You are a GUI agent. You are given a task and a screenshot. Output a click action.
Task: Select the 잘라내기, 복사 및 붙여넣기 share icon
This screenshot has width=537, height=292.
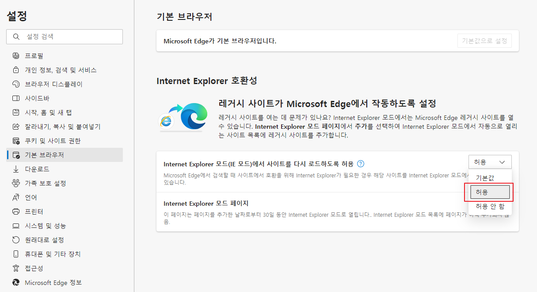(x=16, y=127)
